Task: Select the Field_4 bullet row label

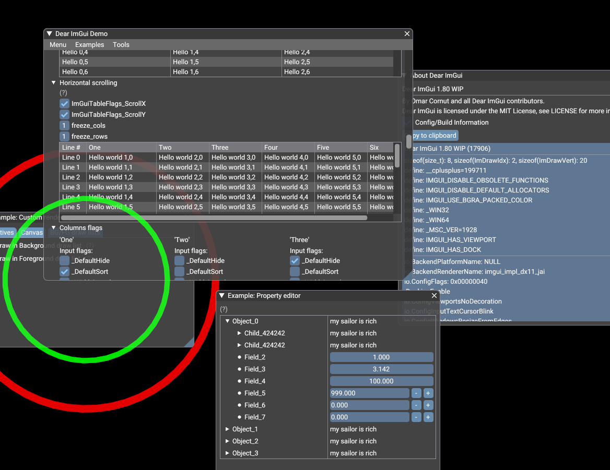Action: (255, 381)
